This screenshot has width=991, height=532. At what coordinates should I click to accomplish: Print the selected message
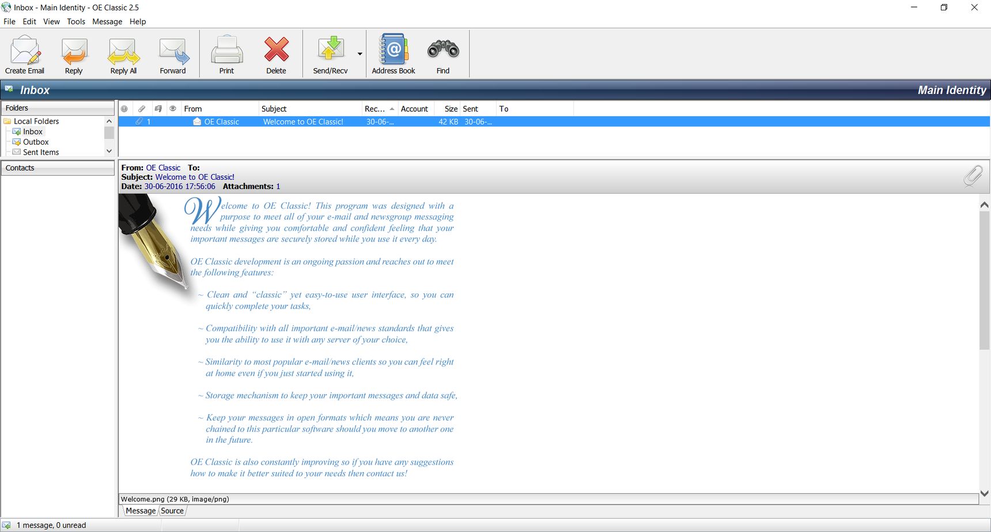[x=226, y=54]
